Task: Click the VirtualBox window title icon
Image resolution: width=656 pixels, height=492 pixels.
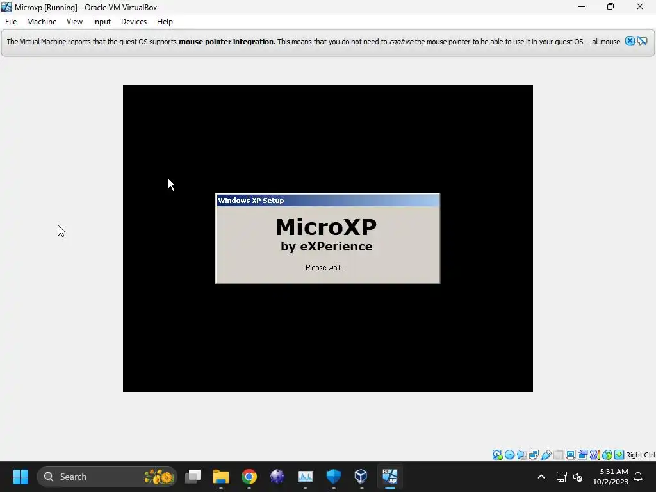Action: click(6, 7)
